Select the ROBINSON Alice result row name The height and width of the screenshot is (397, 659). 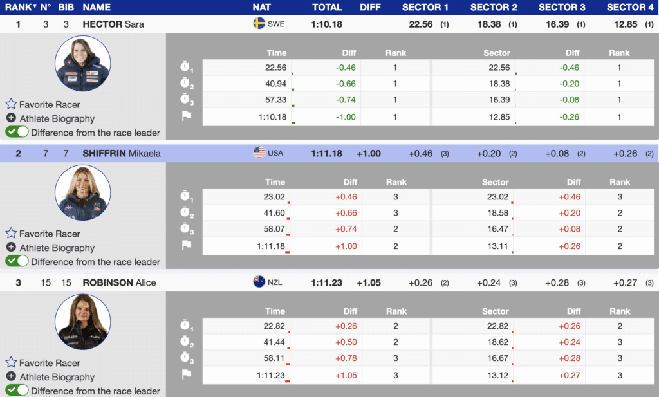tap(119, 282)
